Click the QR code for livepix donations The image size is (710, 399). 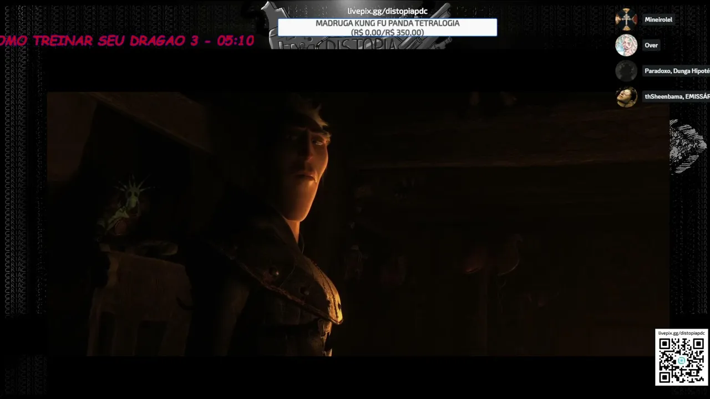(681, 361)
